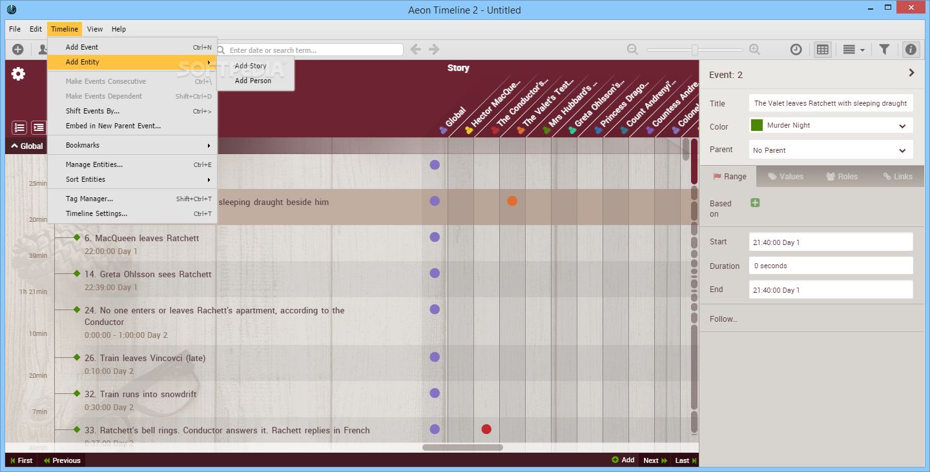The height and width of the screenshot is (472, 930).
Task: Click the Global entity column icon
Action: coord(443,130)
